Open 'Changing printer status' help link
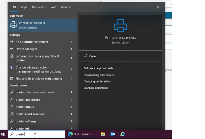 (97, 81)
